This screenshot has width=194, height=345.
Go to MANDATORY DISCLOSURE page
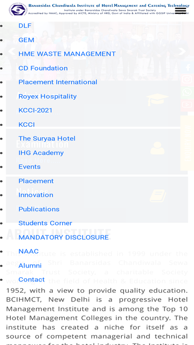[64, 237]
